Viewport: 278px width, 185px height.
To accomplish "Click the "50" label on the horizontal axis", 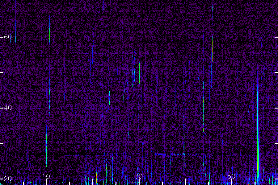I will [231, 176].
